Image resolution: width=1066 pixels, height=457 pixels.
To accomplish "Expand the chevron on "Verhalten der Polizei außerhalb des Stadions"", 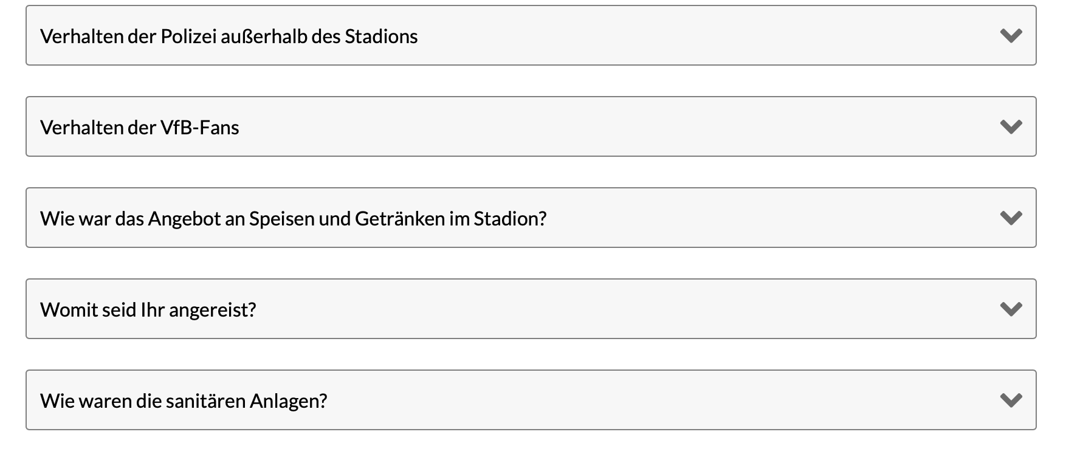I will tap(1011, 35).
